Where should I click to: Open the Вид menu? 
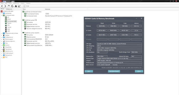[x=6, y=3]
